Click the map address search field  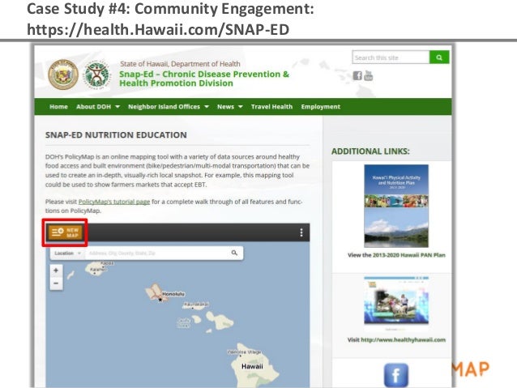pyautogui.click(x=158, y=254)
